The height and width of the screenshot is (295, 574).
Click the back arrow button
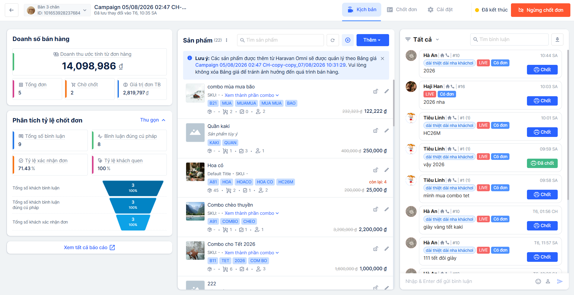tap(11, 10)
